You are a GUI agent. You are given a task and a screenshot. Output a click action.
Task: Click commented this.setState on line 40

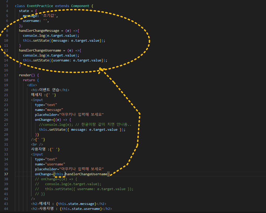click(84, 189)
